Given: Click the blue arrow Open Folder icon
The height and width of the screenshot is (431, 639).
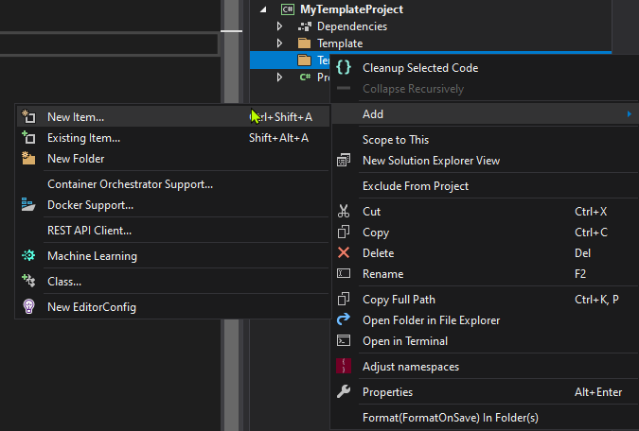Looking at the screenshot, I should pos(344,319).
